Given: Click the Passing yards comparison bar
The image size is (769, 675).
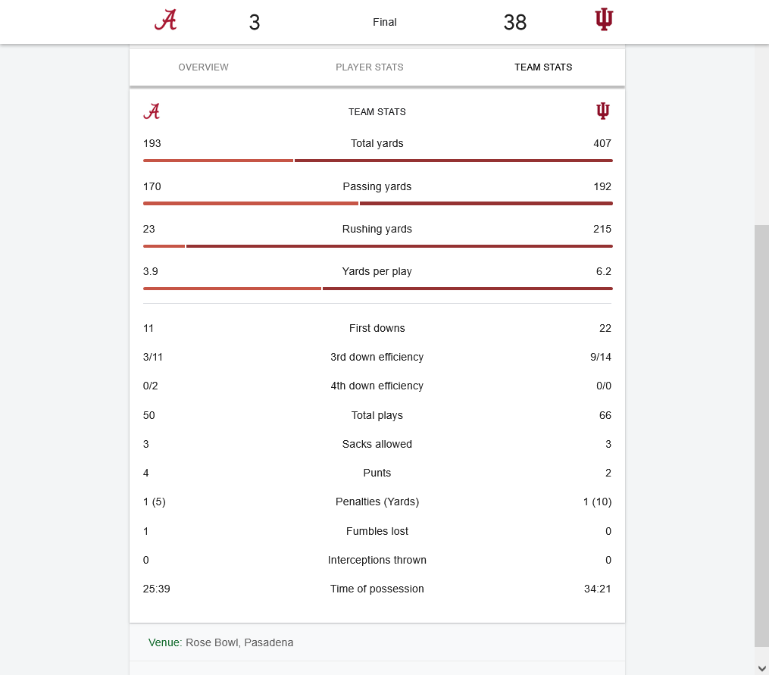Looking at the screenshot, I should tap(377, 203).
